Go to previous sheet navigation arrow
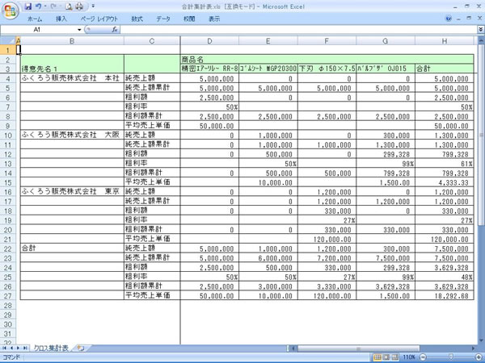The width and height of the screenshot is (485, 363). pyautogui.click(x=11, y=348)
